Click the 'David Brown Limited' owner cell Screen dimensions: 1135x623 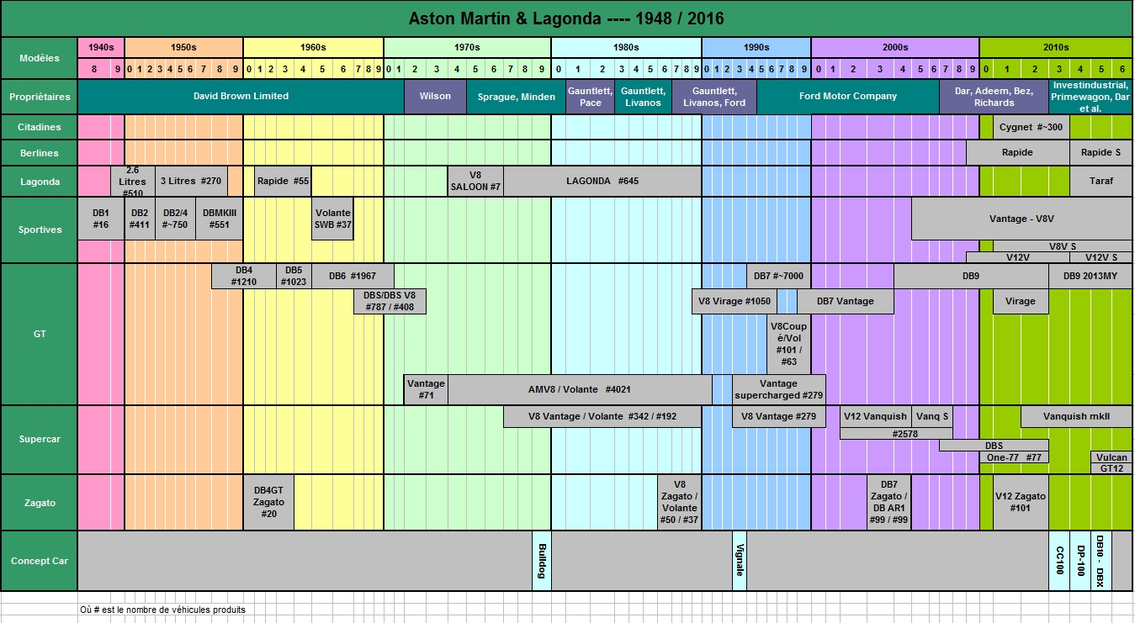241,97
